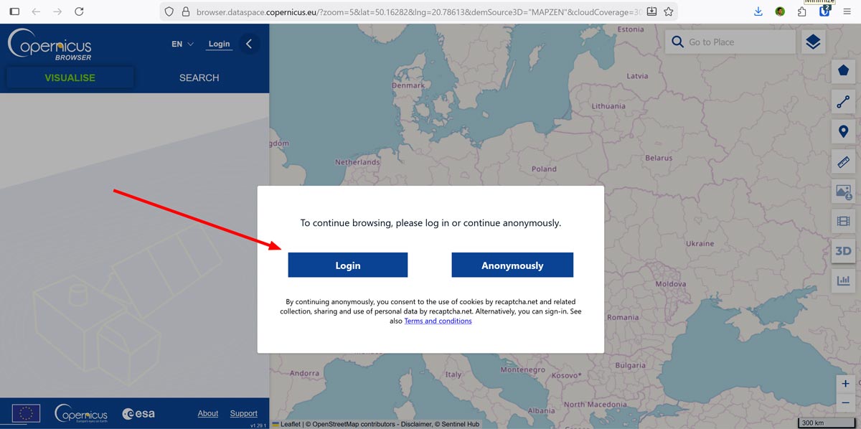Viewport: 861px width, 429px height.
Task: Switch to the VISUALISE tab
Action: [70, 77]
